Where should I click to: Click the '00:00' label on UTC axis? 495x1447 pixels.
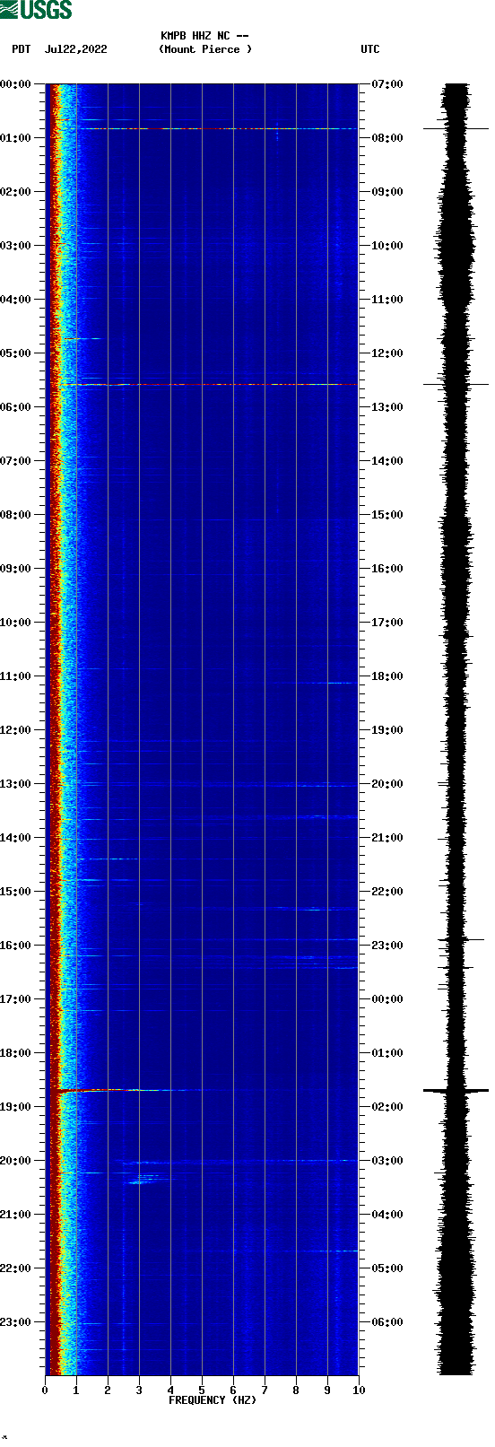coord(387,999)
